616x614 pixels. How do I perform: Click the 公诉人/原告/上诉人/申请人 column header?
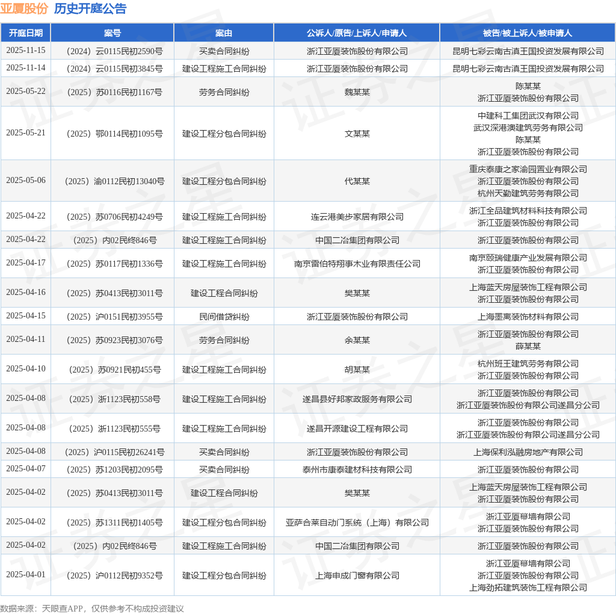(x=357, y=33)
